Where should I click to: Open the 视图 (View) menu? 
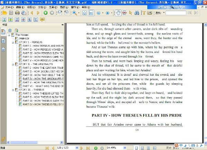(31, 7)
